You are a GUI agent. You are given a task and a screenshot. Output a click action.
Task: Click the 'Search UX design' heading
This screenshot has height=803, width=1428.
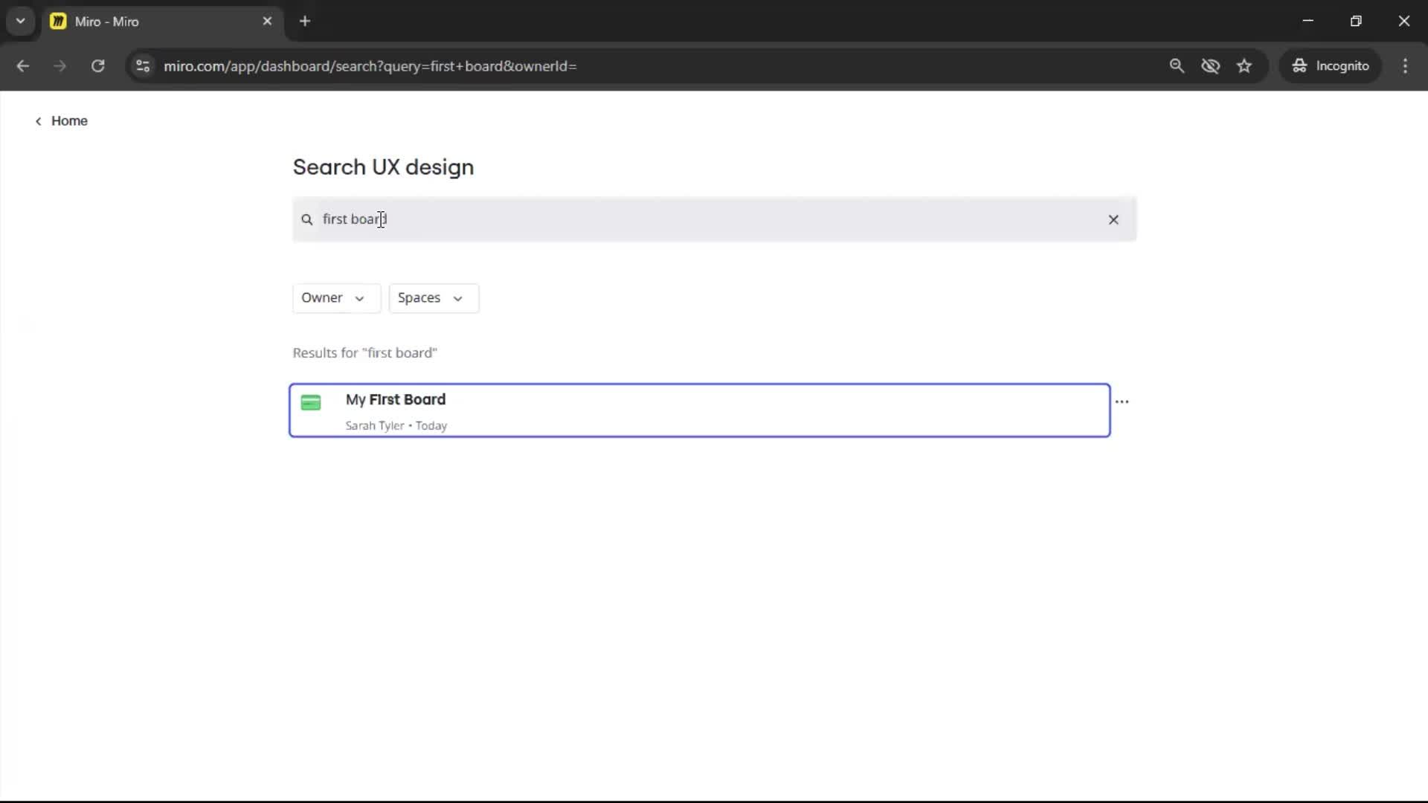(x=383, y=167)
